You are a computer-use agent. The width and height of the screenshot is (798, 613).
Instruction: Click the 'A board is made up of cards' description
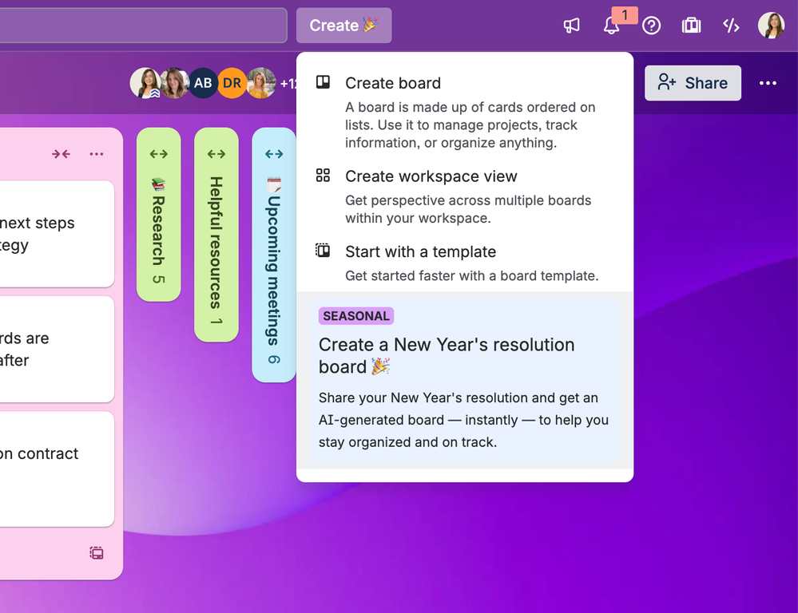click(470, 125)
